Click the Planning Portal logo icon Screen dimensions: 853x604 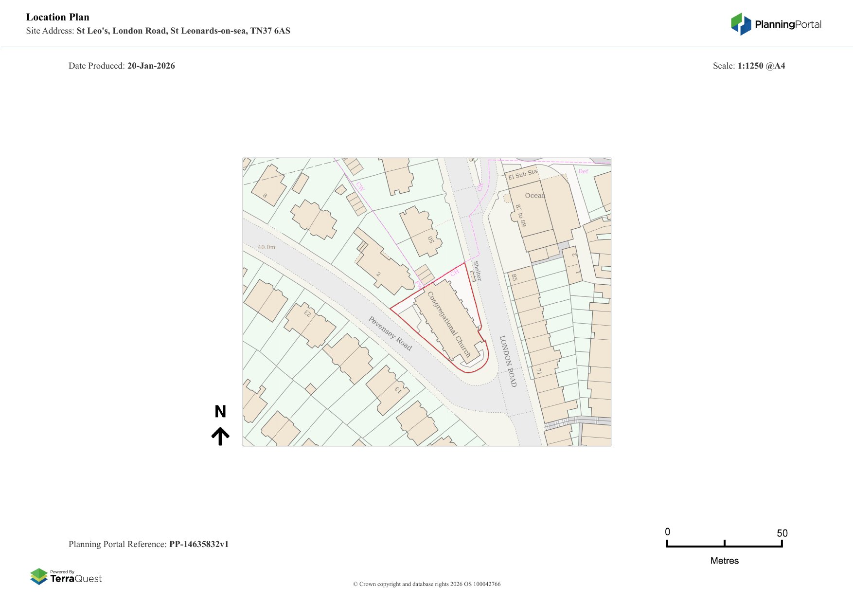[741, 24]
